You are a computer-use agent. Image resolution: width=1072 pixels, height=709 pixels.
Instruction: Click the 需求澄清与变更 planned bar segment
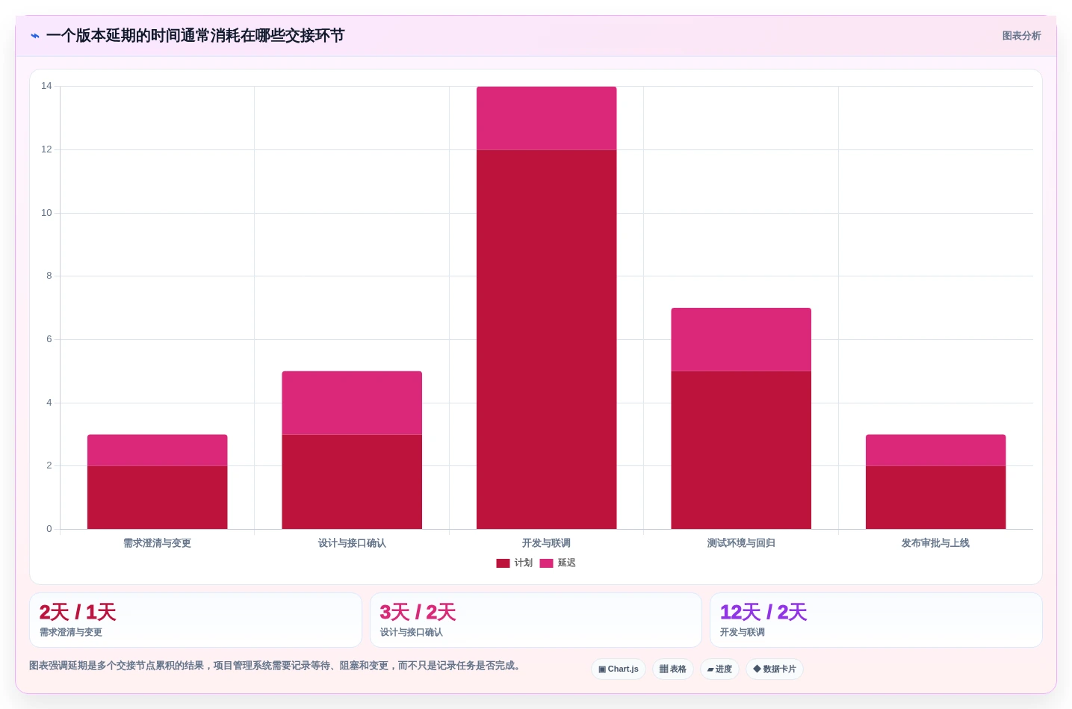(157, 498)
